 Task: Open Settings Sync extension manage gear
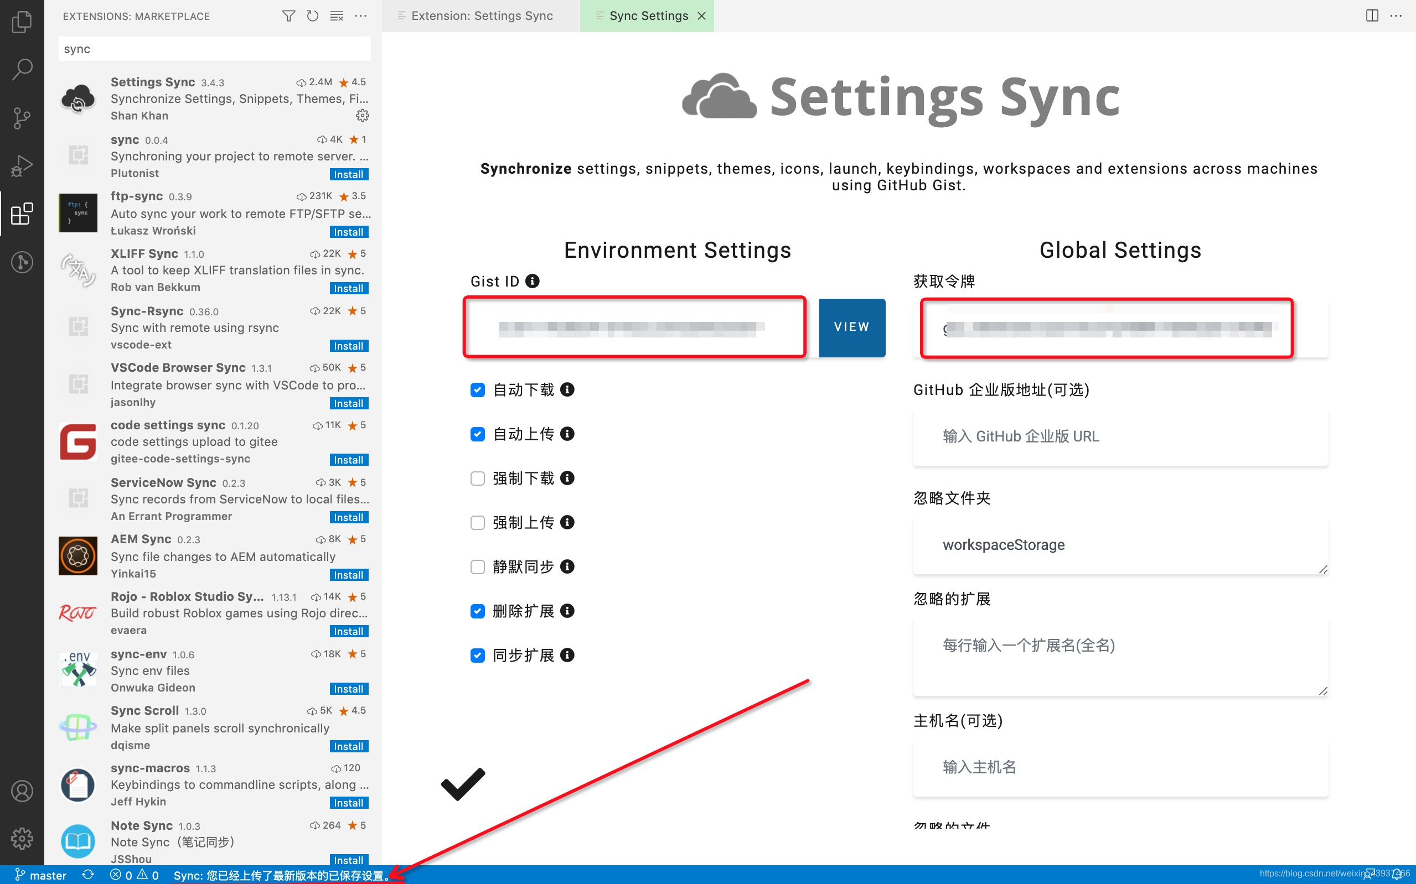(x=363, y=116)
